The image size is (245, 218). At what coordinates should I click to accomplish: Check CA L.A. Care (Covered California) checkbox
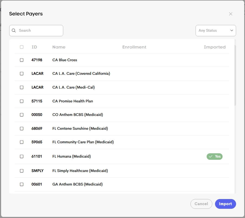pyautogui.click(x=22, y=74)
